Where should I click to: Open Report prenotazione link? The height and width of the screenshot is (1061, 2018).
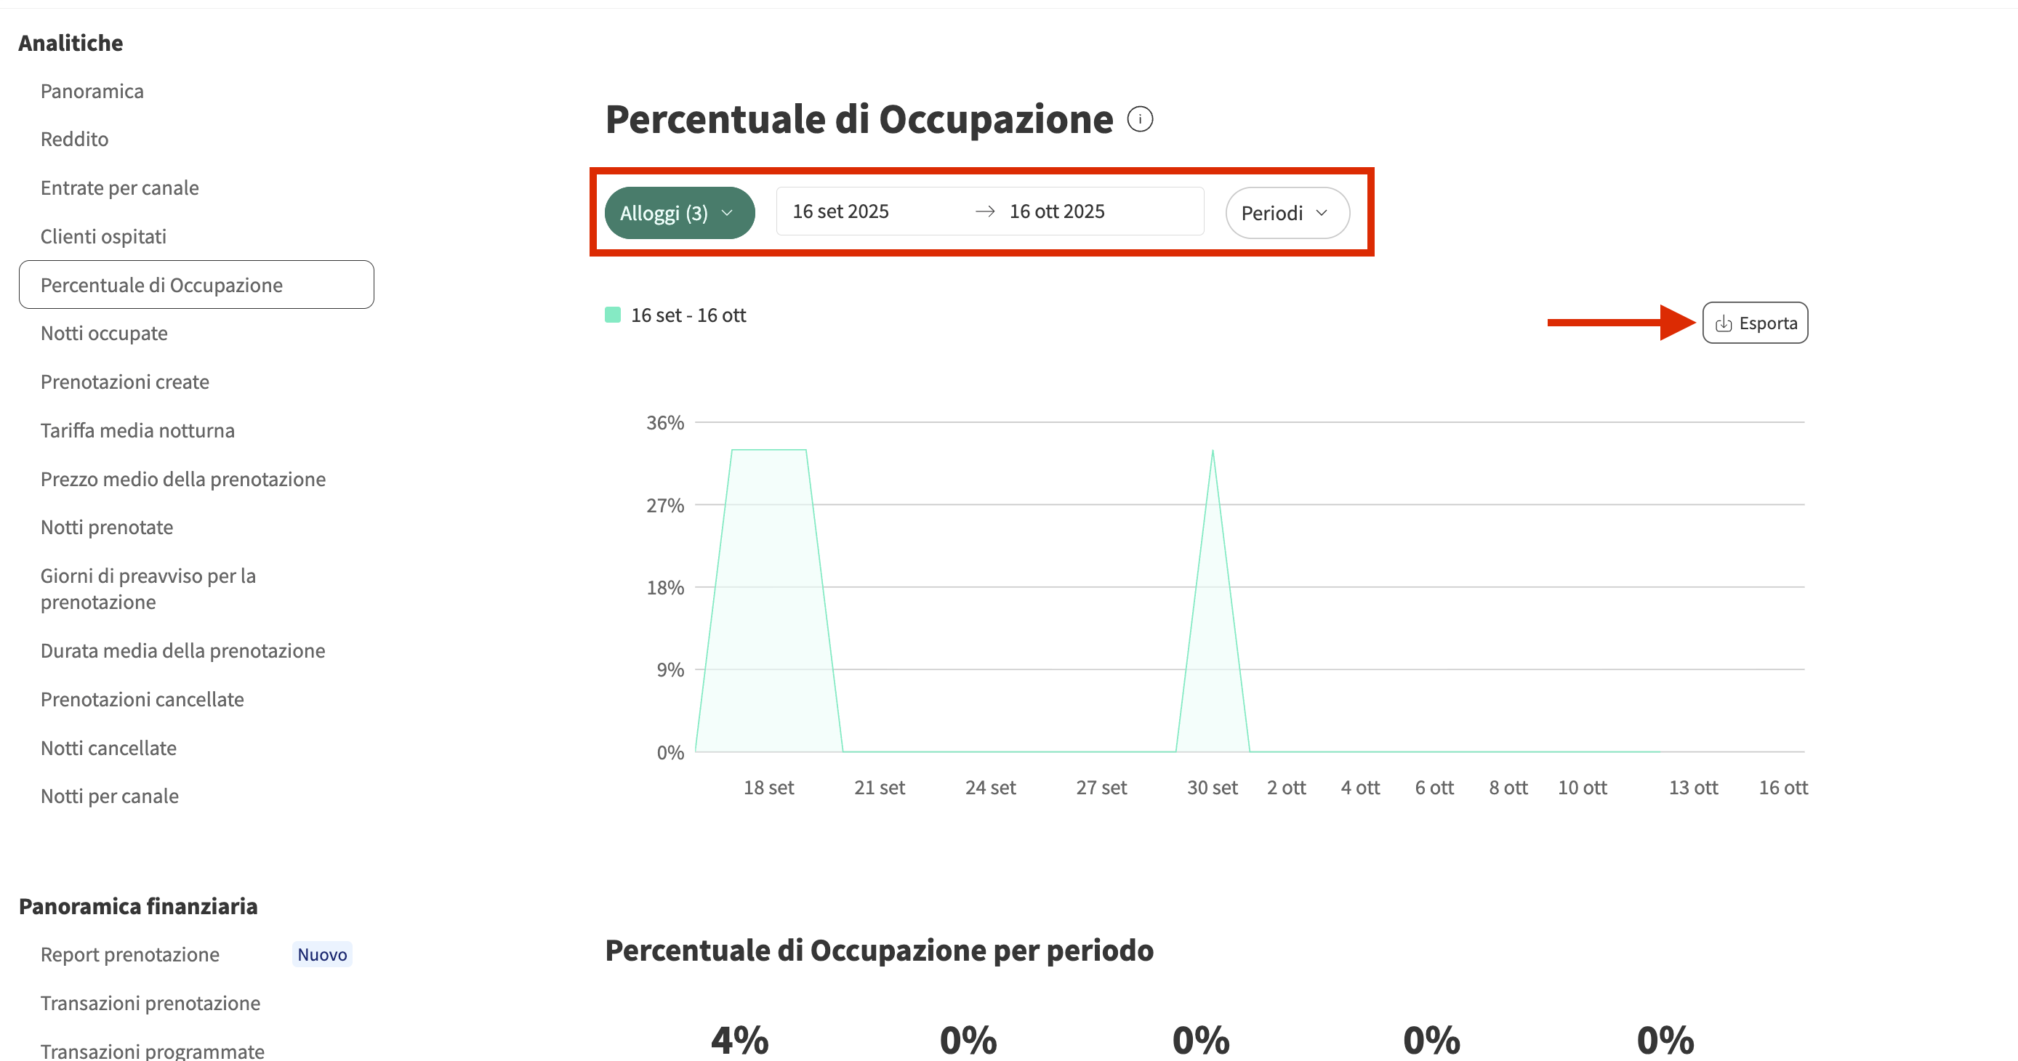[130, 953]
